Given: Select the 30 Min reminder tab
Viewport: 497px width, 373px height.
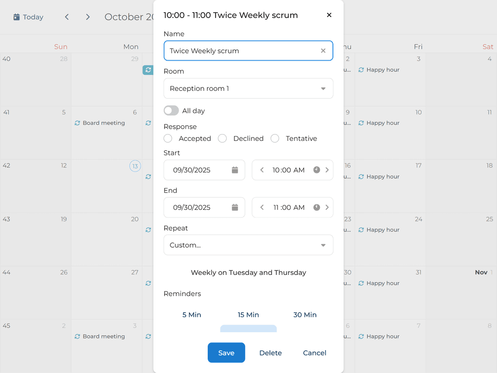Looking at the screenshot, I should (x=305, y=315).
